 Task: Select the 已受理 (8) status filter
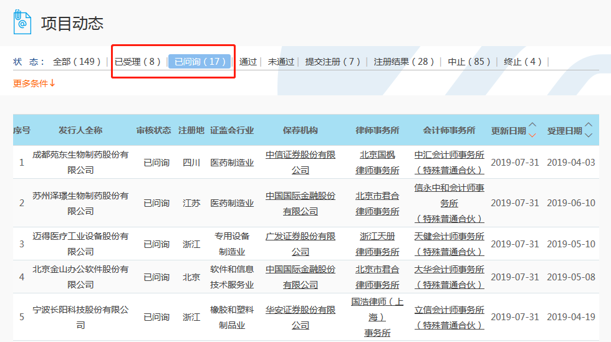coord(138,62)
